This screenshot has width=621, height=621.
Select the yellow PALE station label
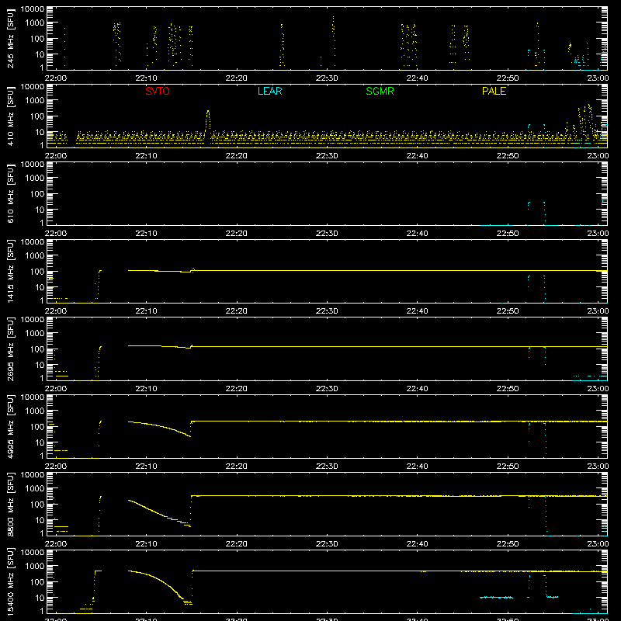click(x=494, y=91)
